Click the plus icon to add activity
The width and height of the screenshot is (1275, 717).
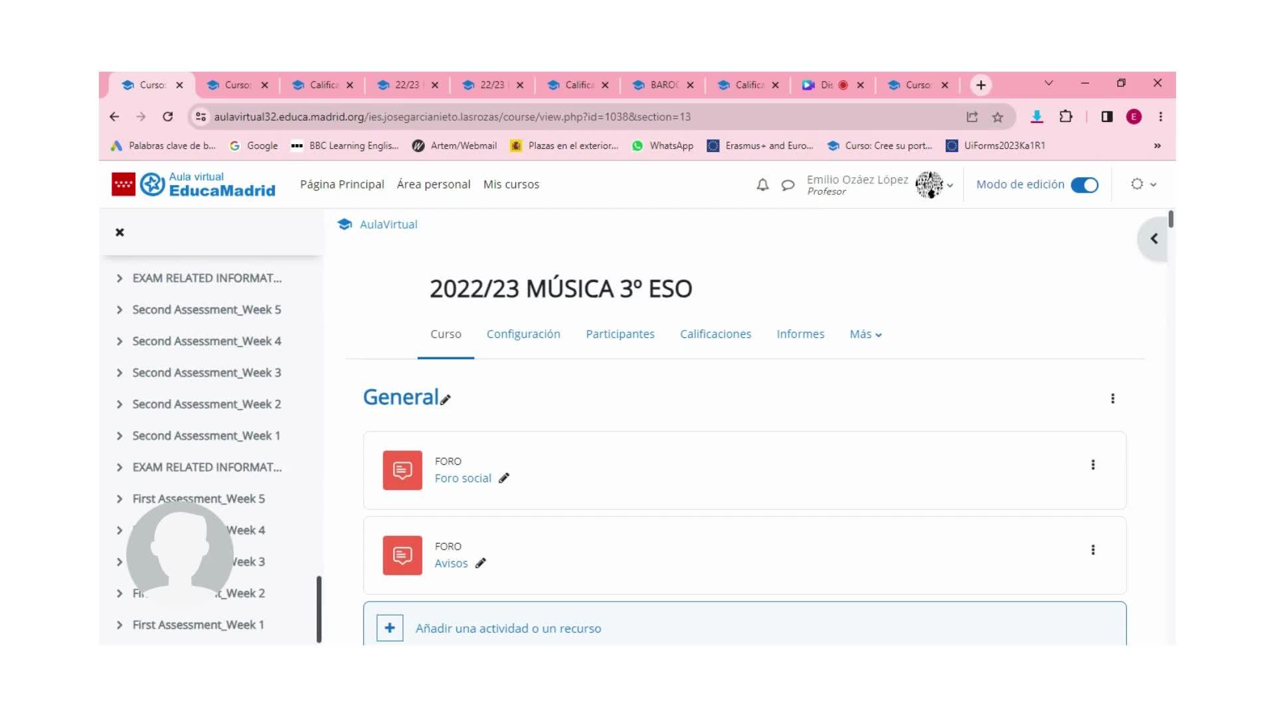pyautogui.click(x=390, y=628)
